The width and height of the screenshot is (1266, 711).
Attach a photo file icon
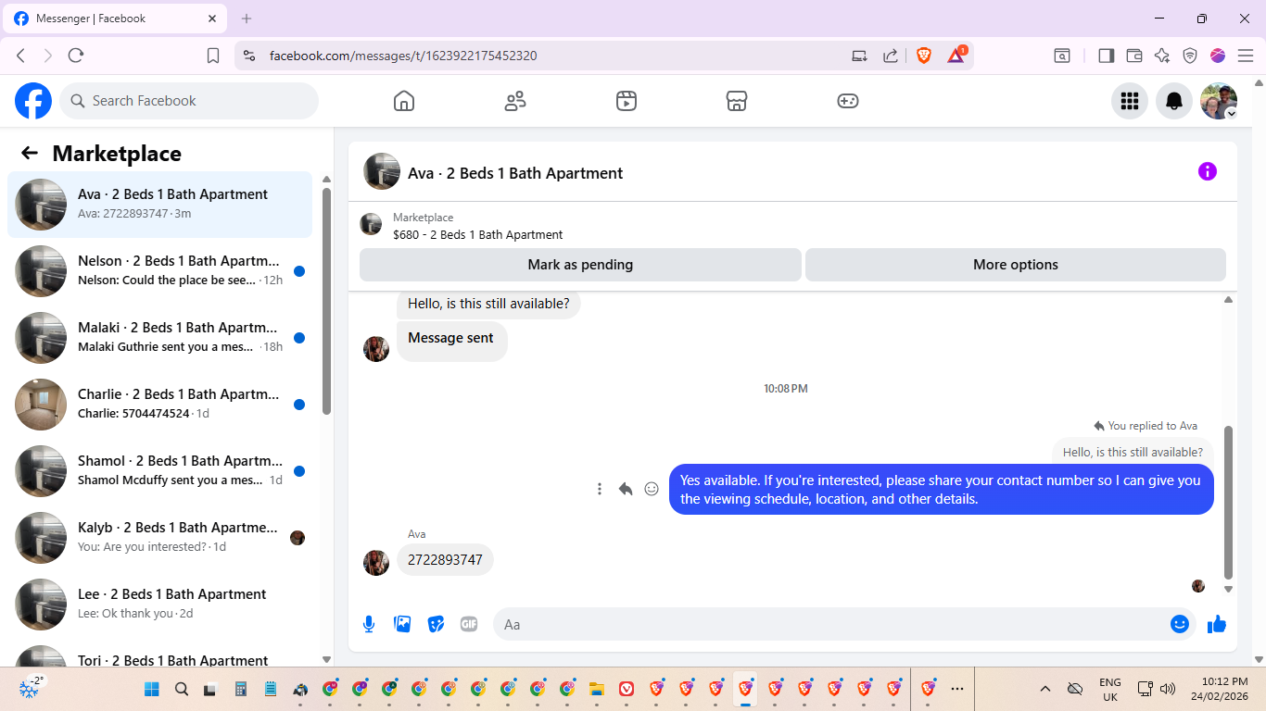[x=402, y=624]
